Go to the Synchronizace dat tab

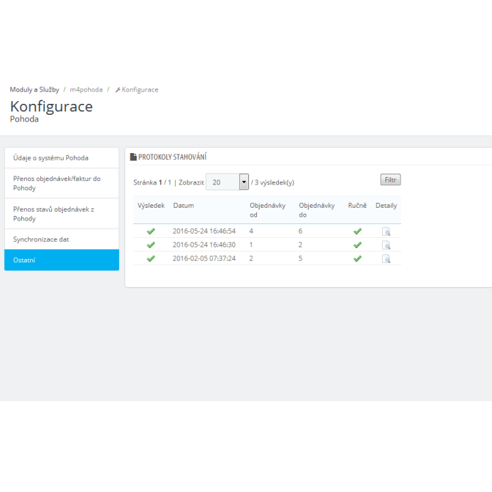point(61,239)
